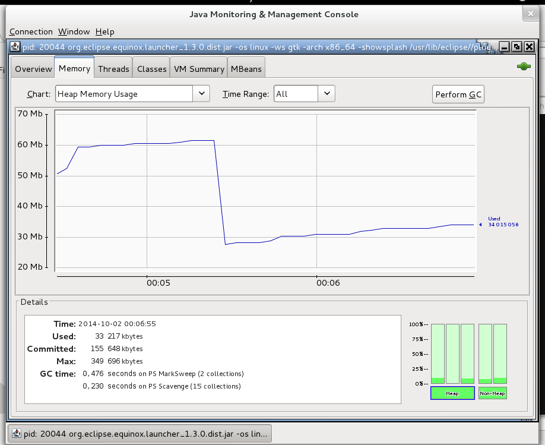Close the internal pid 20044 frame

coord(529,47)
